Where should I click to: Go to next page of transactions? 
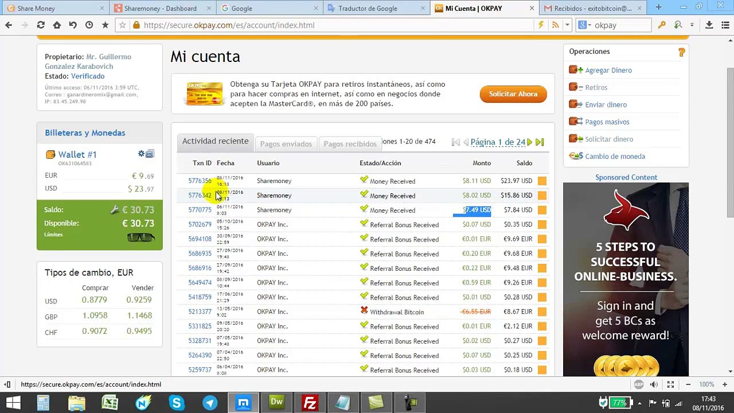point(530,142)
